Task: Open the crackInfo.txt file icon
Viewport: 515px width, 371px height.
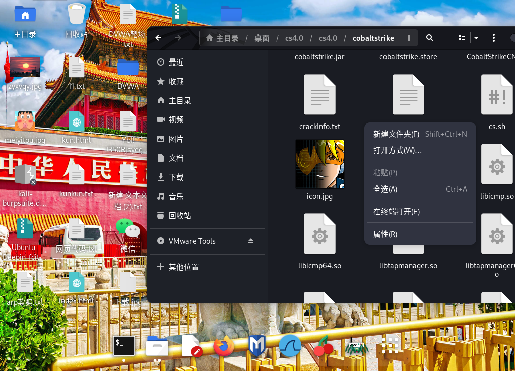Action: click(319, 95)
